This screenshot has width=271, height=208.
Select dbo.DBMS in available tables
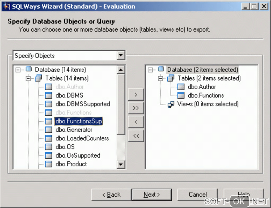69,95
